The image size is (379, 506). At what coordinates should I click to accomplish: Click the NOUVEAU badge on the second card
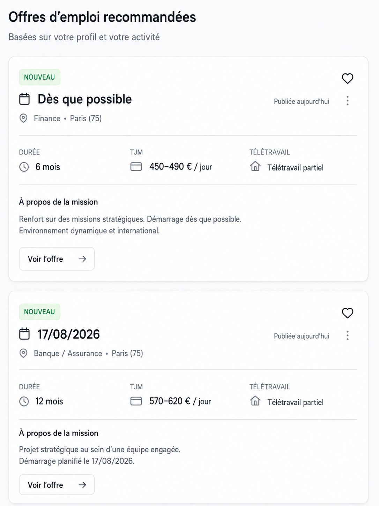point(39,312)
